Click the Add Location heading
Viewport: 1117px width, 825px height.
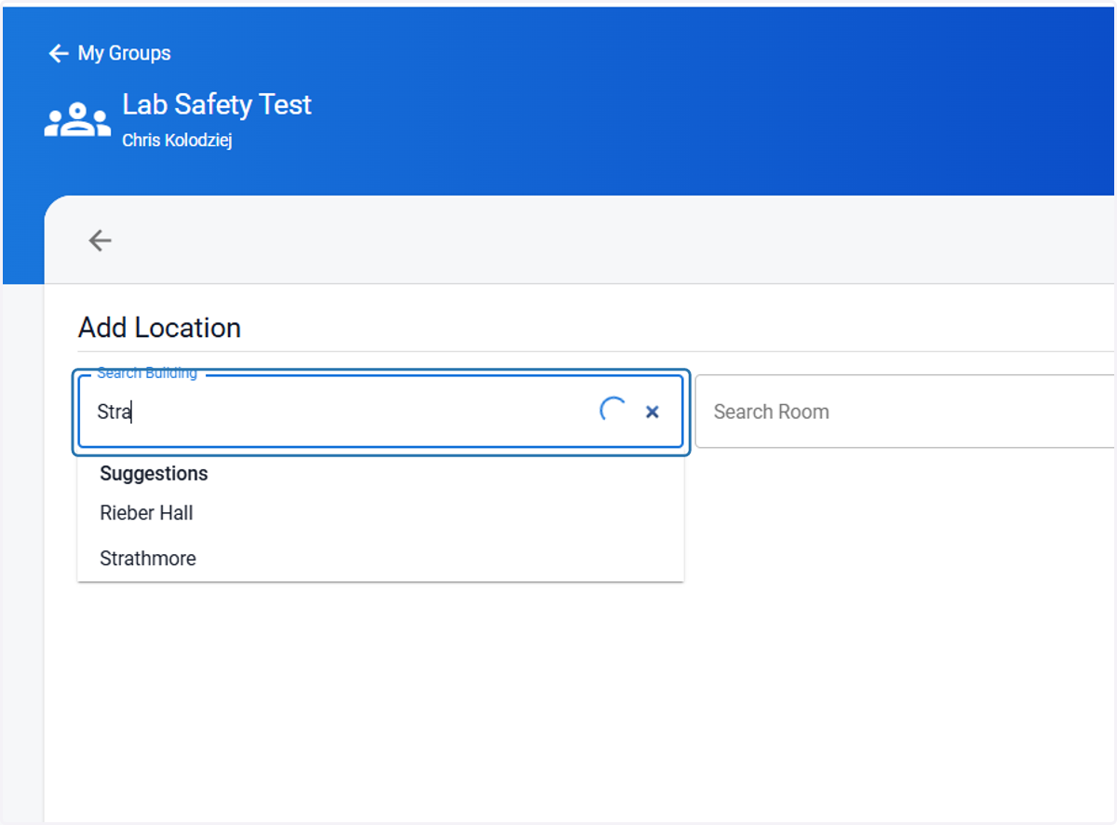pos(159,328)
